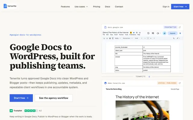Open the 100% zoom dropdown
The height and width of the screenshot is (120, 193).
(118, 38)
